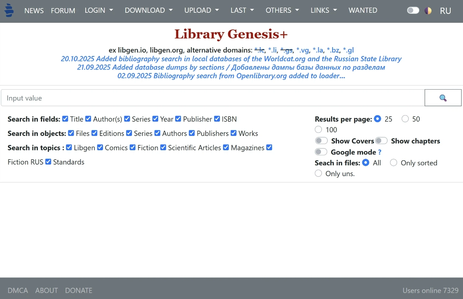The height and width of the screenshot is (299, 463).
Task: Uncheck the Fiction topic checkbox
Action: 133,148
